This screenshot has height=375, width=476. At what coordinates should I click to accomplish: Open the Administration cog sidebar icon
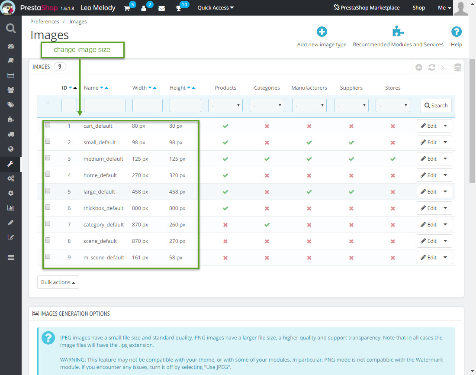(x=11, y=193)
